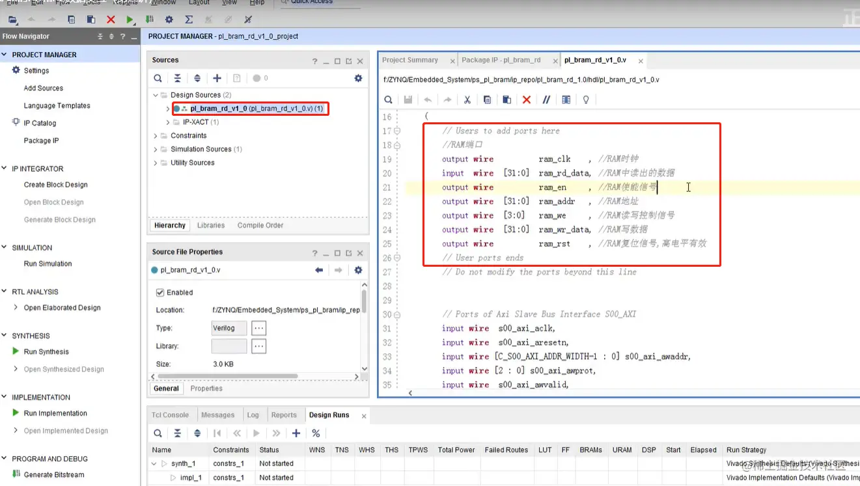Switch to Package IP - pl_bram_rd tab
The height and width of the screenshot is (486, 860).
click(x=501, y=60)
